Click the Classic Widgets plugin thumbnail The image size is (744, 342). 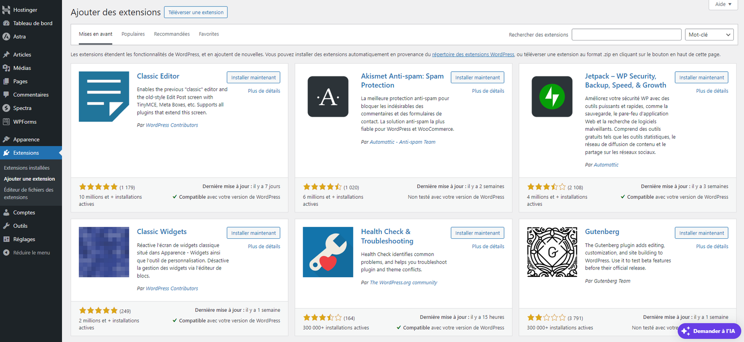[104, 252]
